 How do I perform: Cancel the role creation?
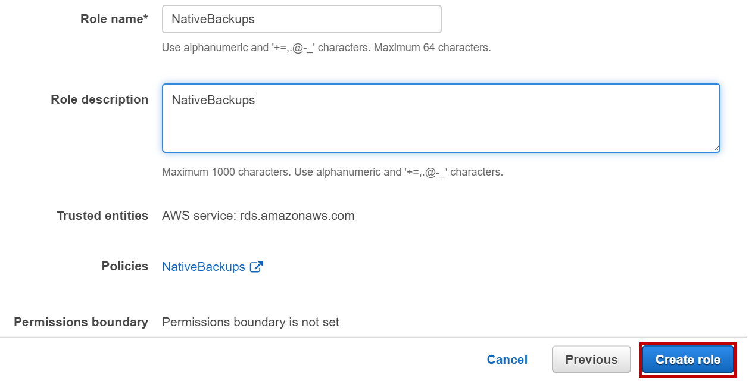[x=507, y=360]
